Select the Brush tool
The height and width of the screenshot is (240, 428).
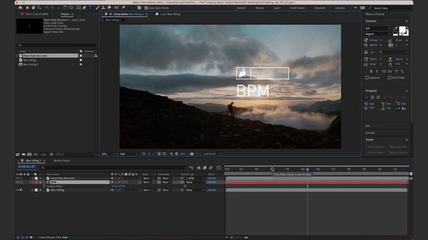[98, 8]
